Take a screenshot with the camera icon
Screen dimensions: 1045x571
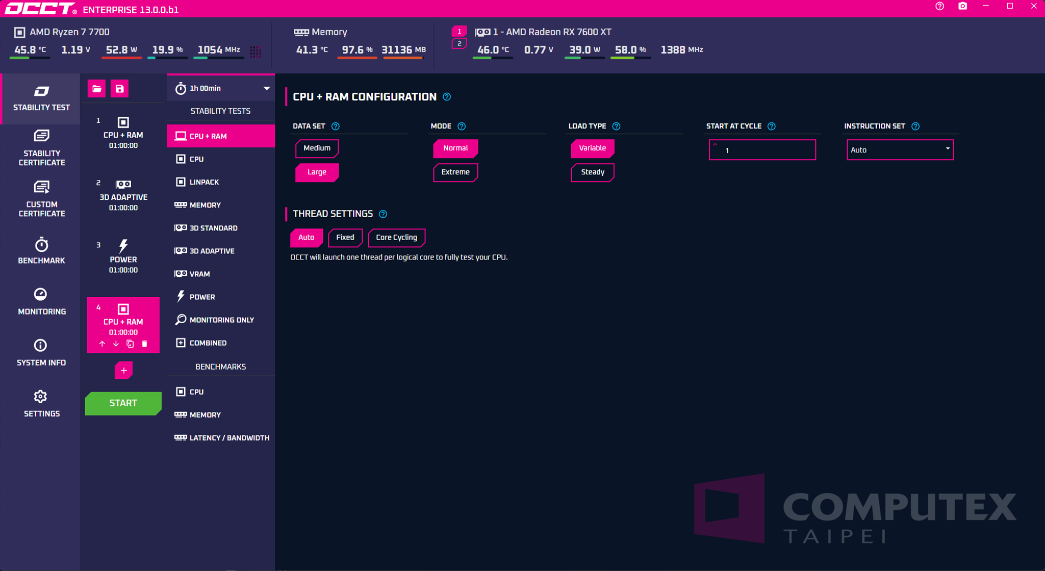[x=962, y=6]
